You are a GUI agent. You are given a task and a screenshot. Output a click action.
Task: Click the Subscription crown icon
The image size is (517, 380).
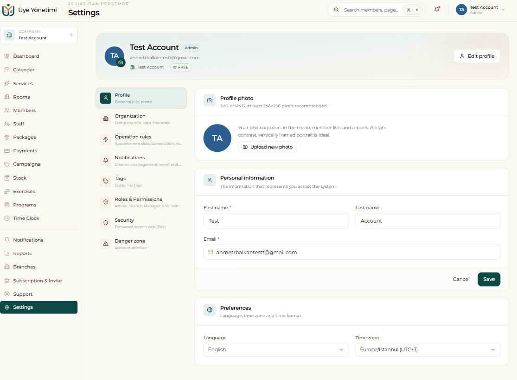pos(7,280)
